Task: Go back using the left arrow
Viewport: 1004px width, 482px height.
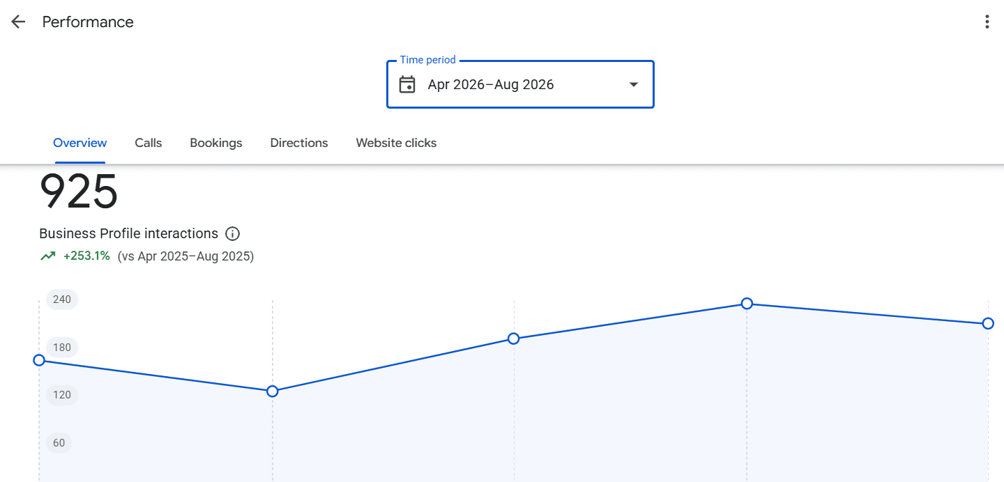Action: pos(18,22)
